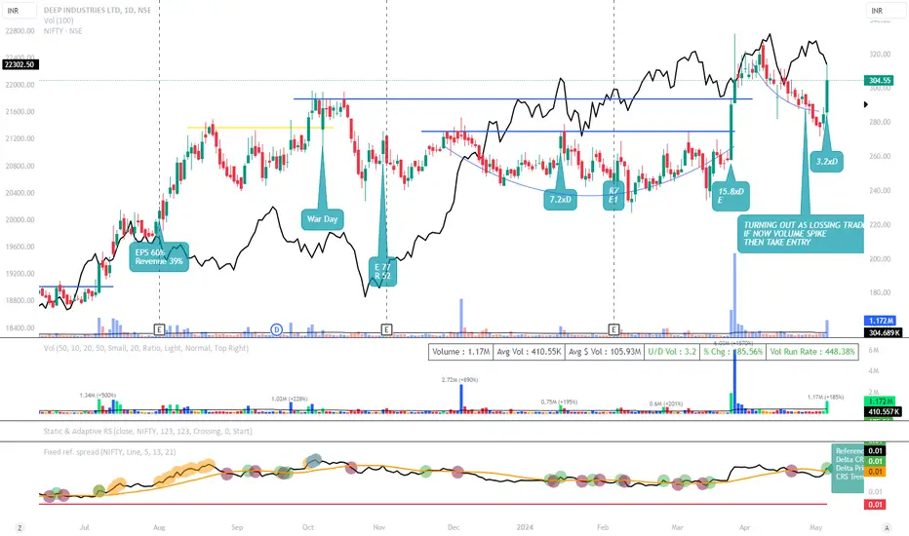Click the '15.8xD E' callout
909x536 pixels.
[731, 195]
